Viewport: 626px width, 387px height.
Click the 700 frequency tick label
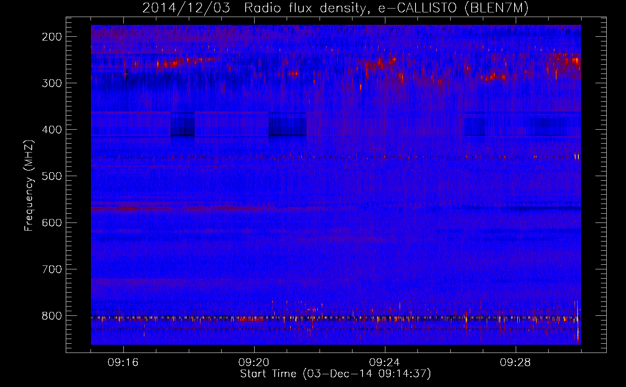coord(52,269)
